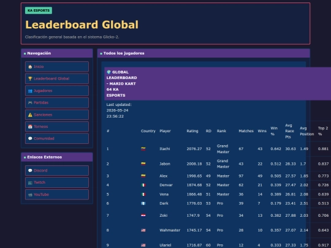331x248 pixels.
Task: Click player name Zoki
Action: coord(164,216)
